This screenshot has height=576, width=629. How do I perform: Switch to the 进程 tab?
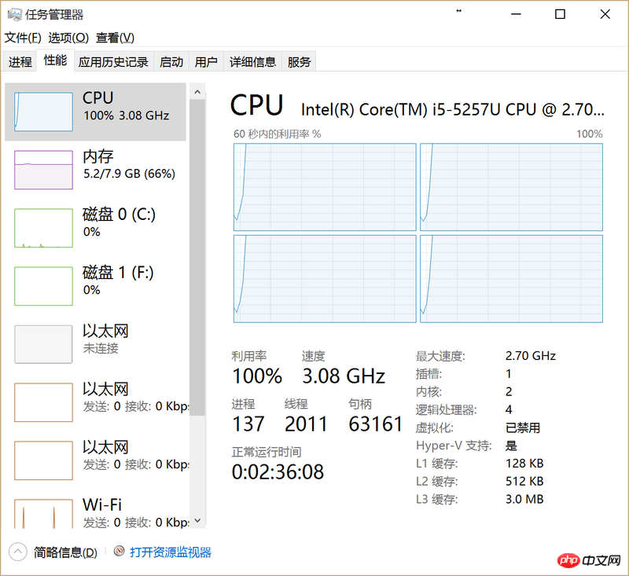tap(20, 62)
